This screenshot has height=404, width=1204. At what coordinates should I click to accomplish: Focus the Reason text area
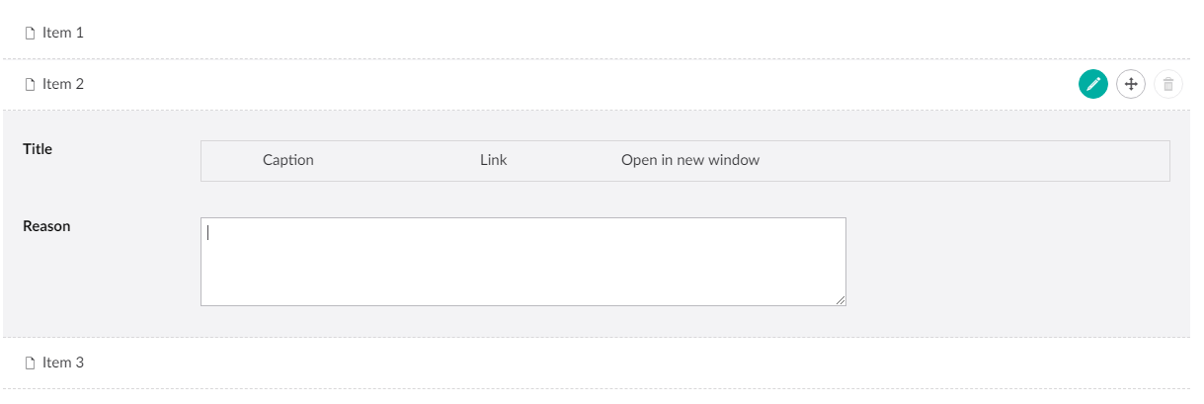[523, 262]
